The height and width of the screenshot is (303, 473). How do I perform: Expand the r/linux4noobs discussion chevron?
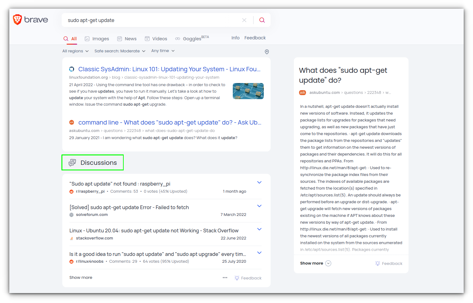coord(259,253)
